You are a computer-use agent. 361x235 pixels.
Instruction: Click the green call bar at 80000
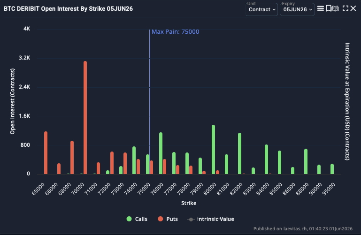[214, 150]
